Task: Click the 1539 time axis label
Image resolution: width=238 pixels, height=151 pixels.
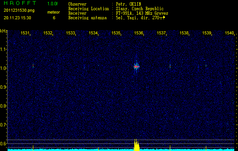Action: [207, 33]
